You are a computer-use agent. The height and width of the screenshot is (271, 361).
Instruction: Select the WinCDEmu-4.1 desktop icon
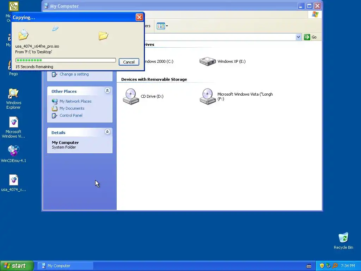13,154
